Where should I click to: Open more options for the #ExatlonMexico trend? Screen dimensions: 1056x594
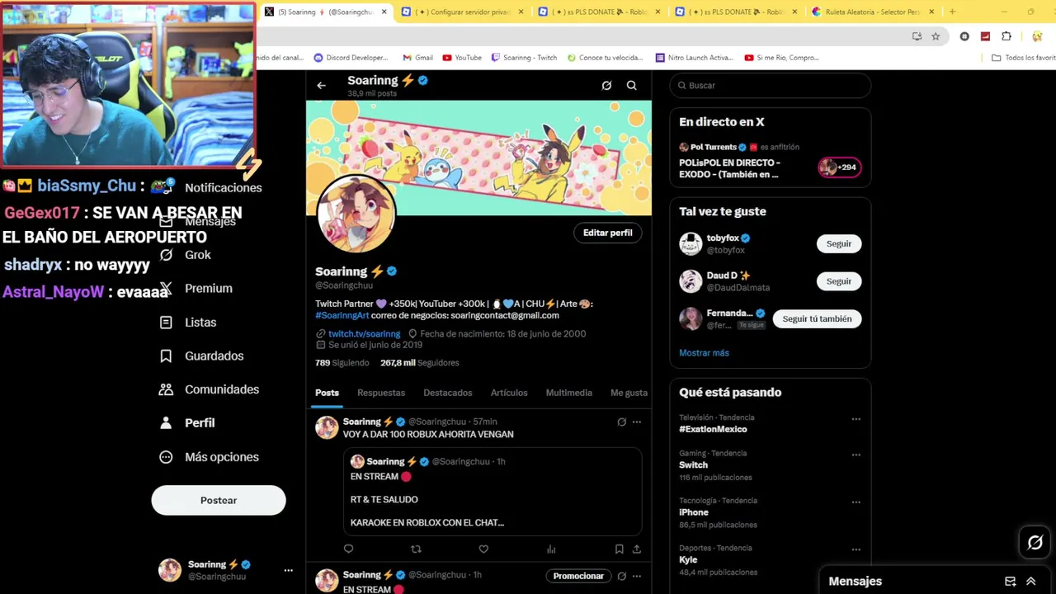pyautogui.click(x=856, y=419)
